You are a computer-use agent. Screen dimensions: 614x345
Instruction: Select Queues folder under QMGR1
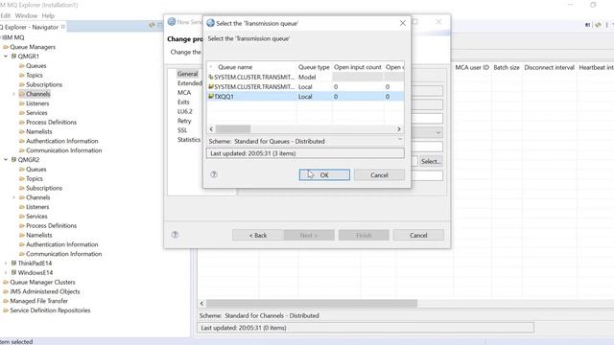click(x=36, y=66)
